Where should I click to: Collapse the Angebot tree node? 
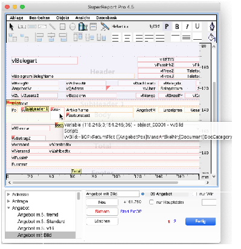[8, 208]
